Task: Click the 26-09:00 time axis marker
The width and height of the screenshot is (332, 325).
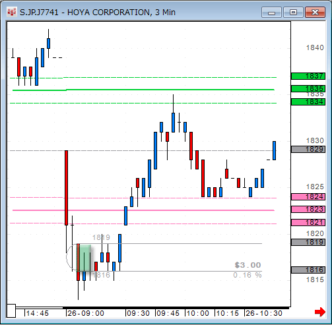Action: (86, 313)
